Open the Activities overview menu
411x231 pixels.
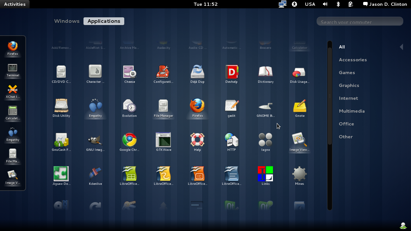pyautogui.click(x=15, y=4)
